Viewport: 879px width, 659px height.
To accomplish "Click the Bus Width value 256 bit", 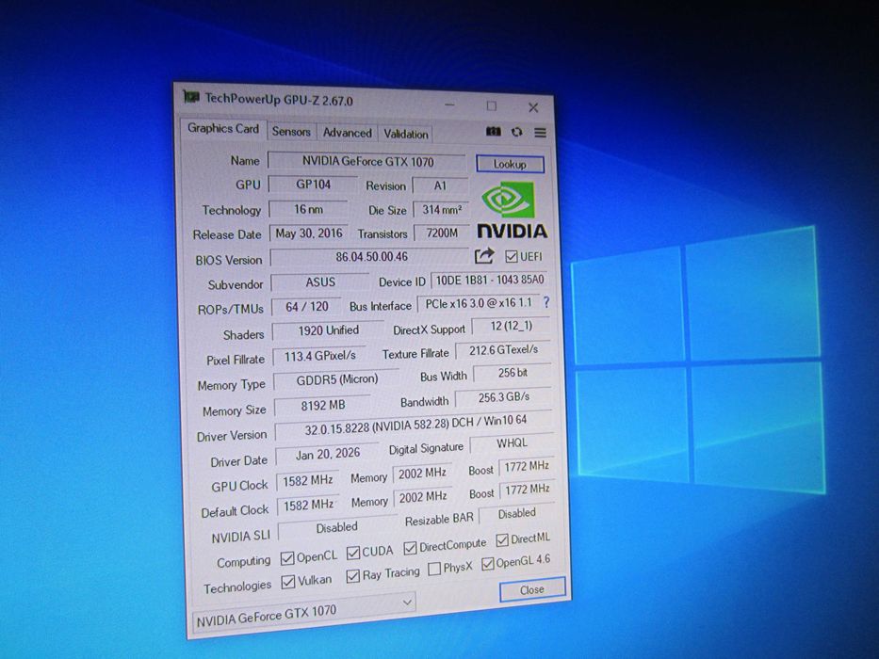I will point(513,373).
